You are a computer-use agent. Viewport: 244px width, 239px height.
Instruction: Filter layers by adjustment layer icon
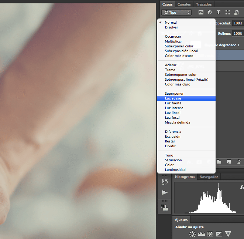point(210,12)
